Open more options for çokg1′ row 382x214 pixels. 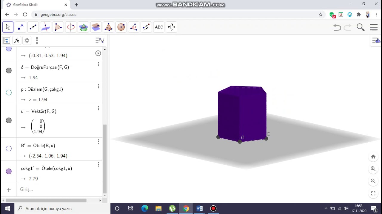(98, 165)
